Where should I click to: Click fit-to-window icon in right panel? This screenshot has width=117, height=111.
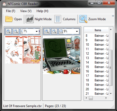(61, 31)
